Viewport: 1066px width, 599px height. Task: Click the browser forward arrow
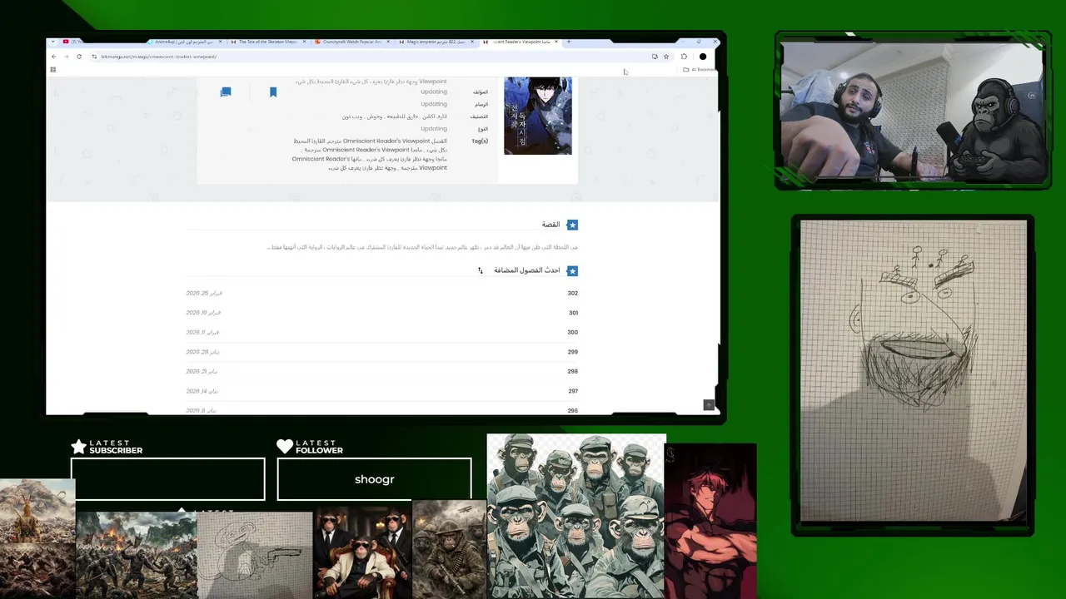66,57
